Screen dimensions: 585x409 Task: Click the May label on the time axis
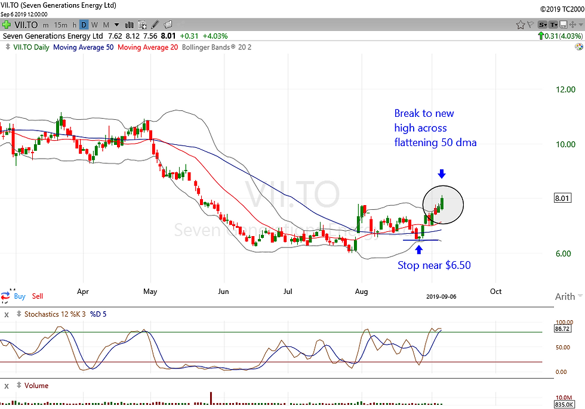(x=150, y=292)
